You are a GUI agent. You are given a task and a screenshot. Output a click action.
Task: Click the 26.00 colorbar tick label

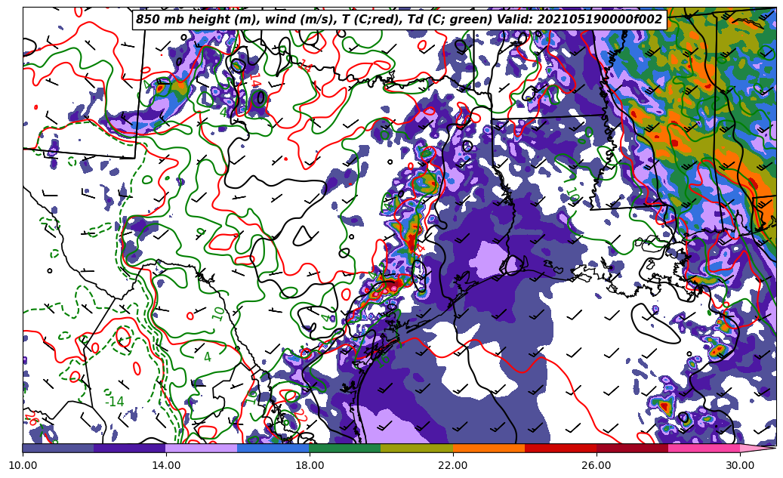point(596,465)
